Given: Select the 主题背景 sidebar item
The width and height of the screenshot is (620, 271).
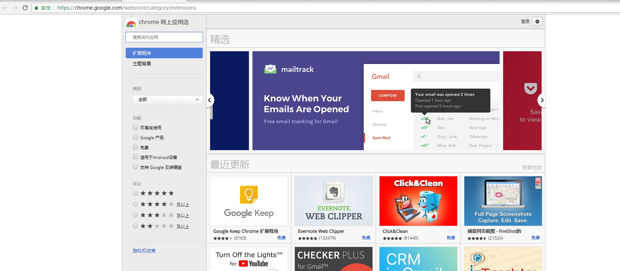Looking at the screenshot, I should 142,64.
